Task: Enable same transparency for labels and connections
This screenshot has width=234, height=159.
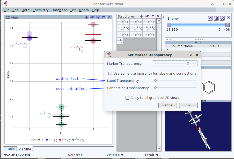Action: point(110,73)
